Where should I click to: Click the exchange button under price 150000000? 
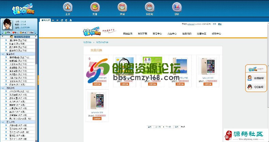[97, 84]
